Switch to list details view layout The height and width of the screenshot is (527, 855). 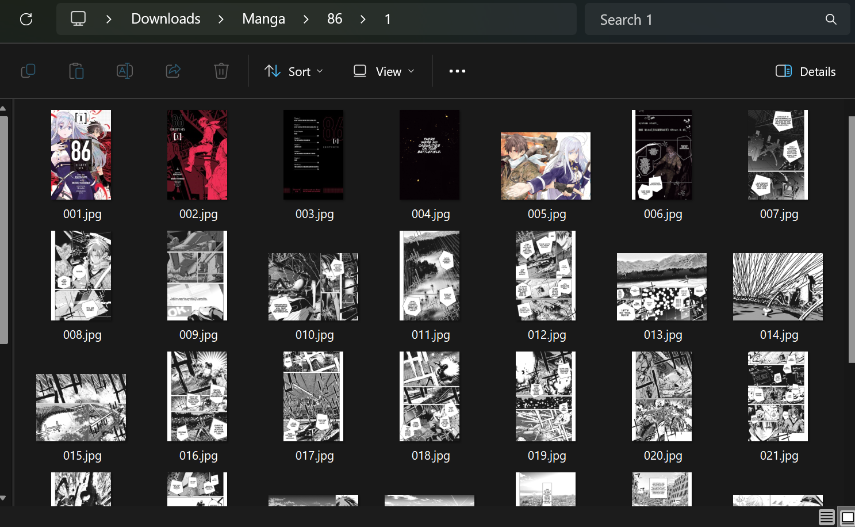[x=827, y=517]
